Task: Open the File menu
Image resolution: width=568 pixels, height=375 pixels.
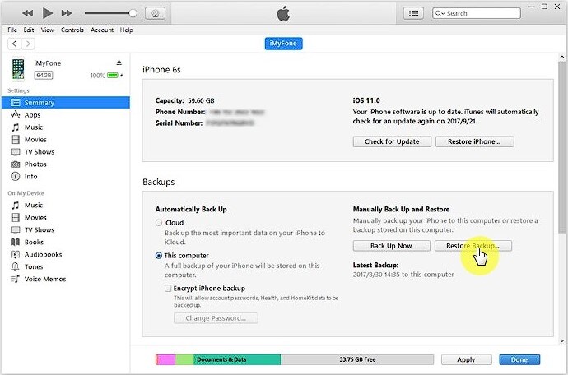Action: coord(12,30)
